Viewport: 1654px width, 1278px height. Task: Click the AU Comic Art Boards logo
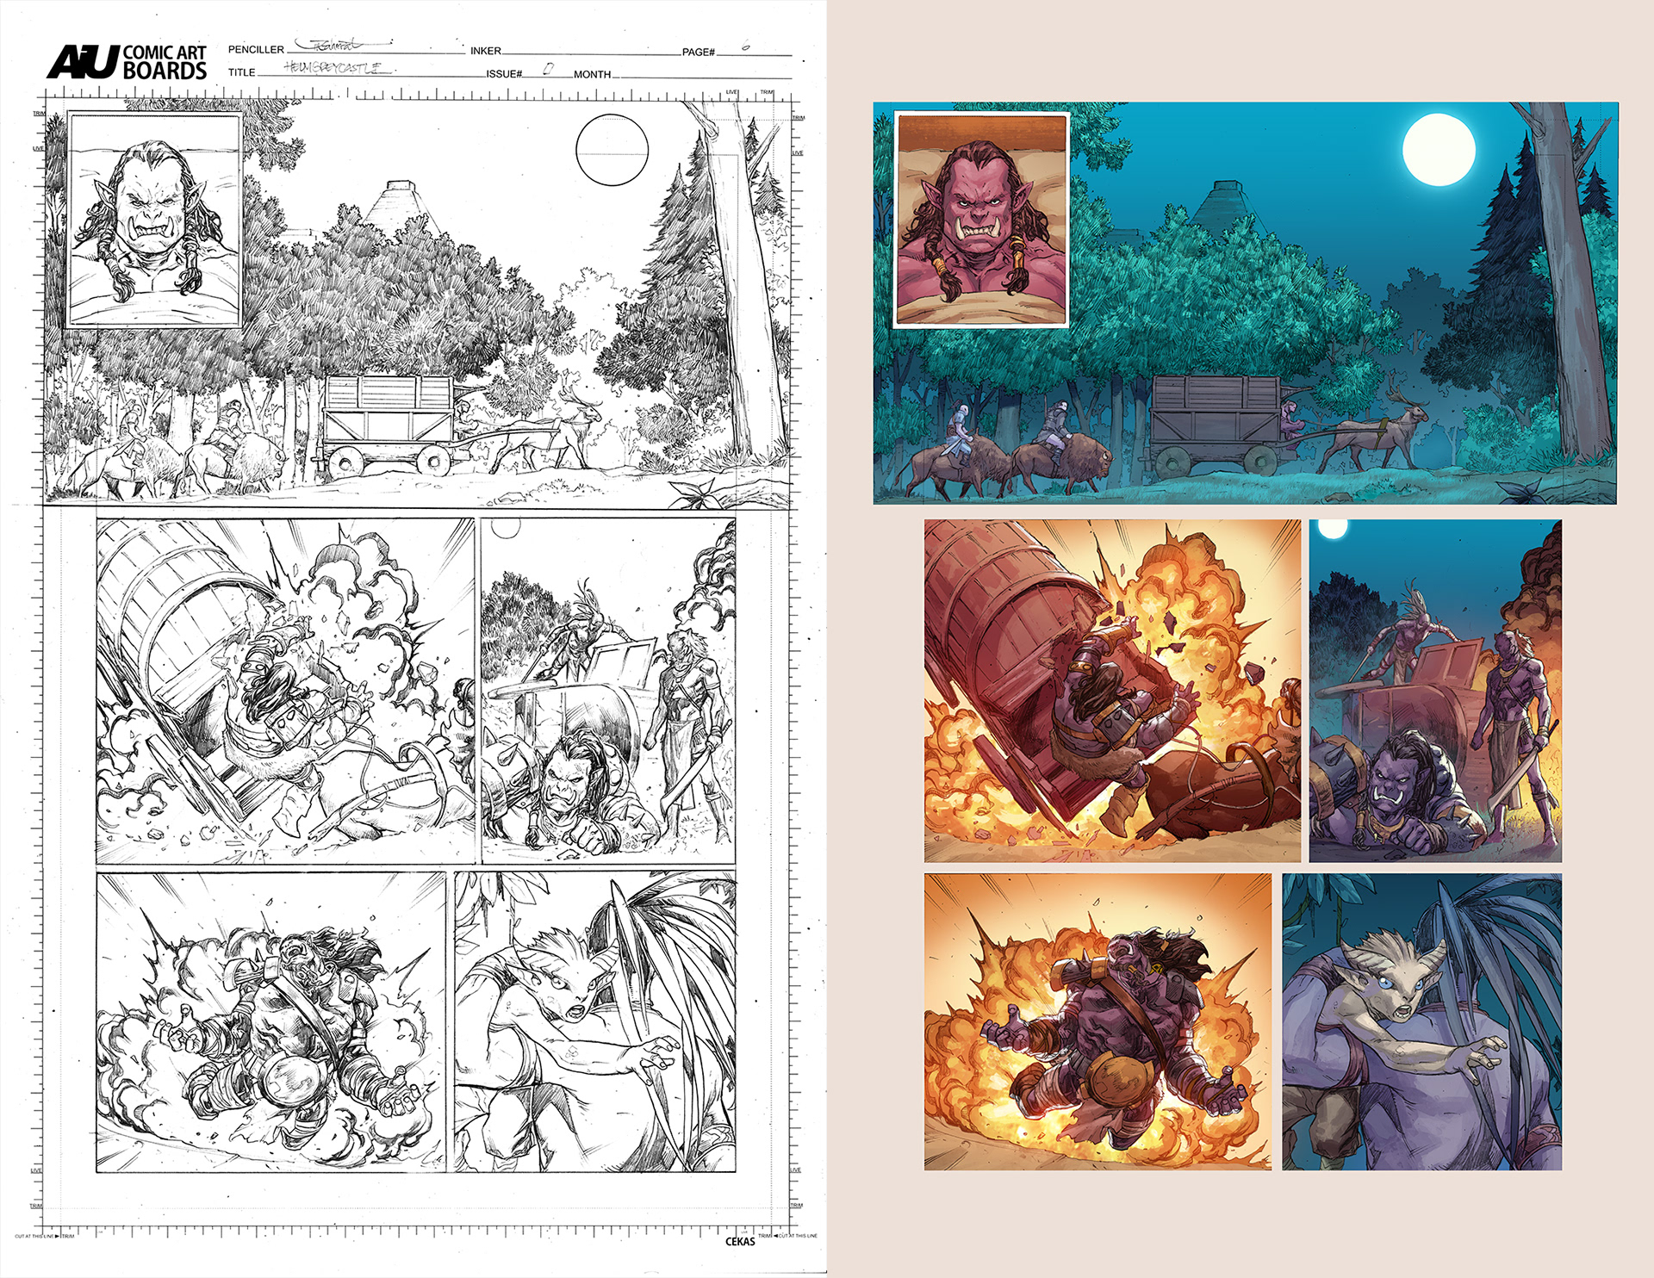click(127, 62)
